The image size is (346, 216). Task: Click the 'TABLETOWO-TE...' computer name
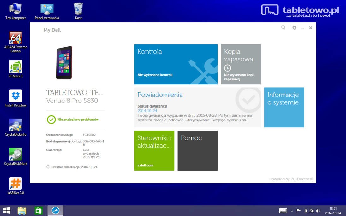pyautogui.click(x=75, y=93)
